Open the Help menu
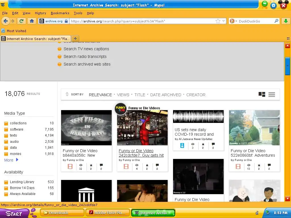Image resolution: width=291 pixels, height=218 pixels. click(90, 13)
